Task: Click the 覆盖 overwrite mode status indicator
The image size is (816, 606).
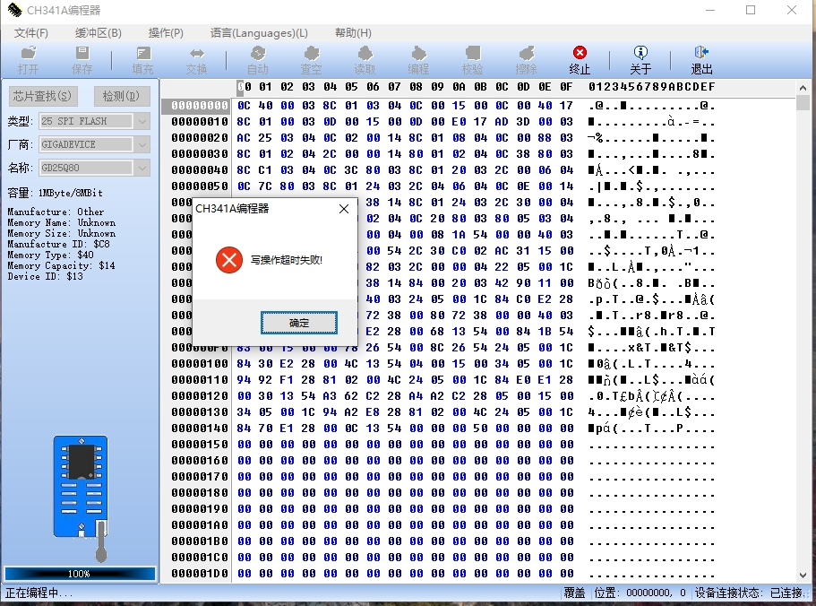Action: click(574, 593)
